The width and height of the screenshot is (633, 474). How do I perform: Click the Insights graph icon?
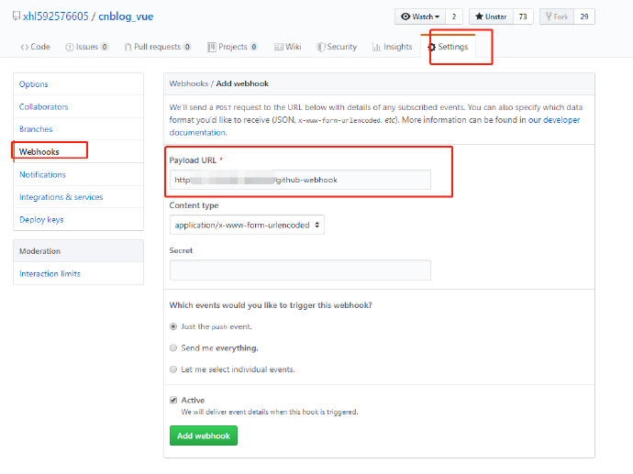click(376, 47)
